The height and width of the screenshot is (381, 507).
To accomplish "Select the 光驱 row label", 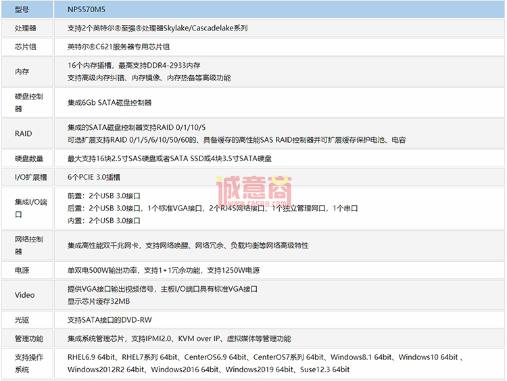I will (22, 320).
